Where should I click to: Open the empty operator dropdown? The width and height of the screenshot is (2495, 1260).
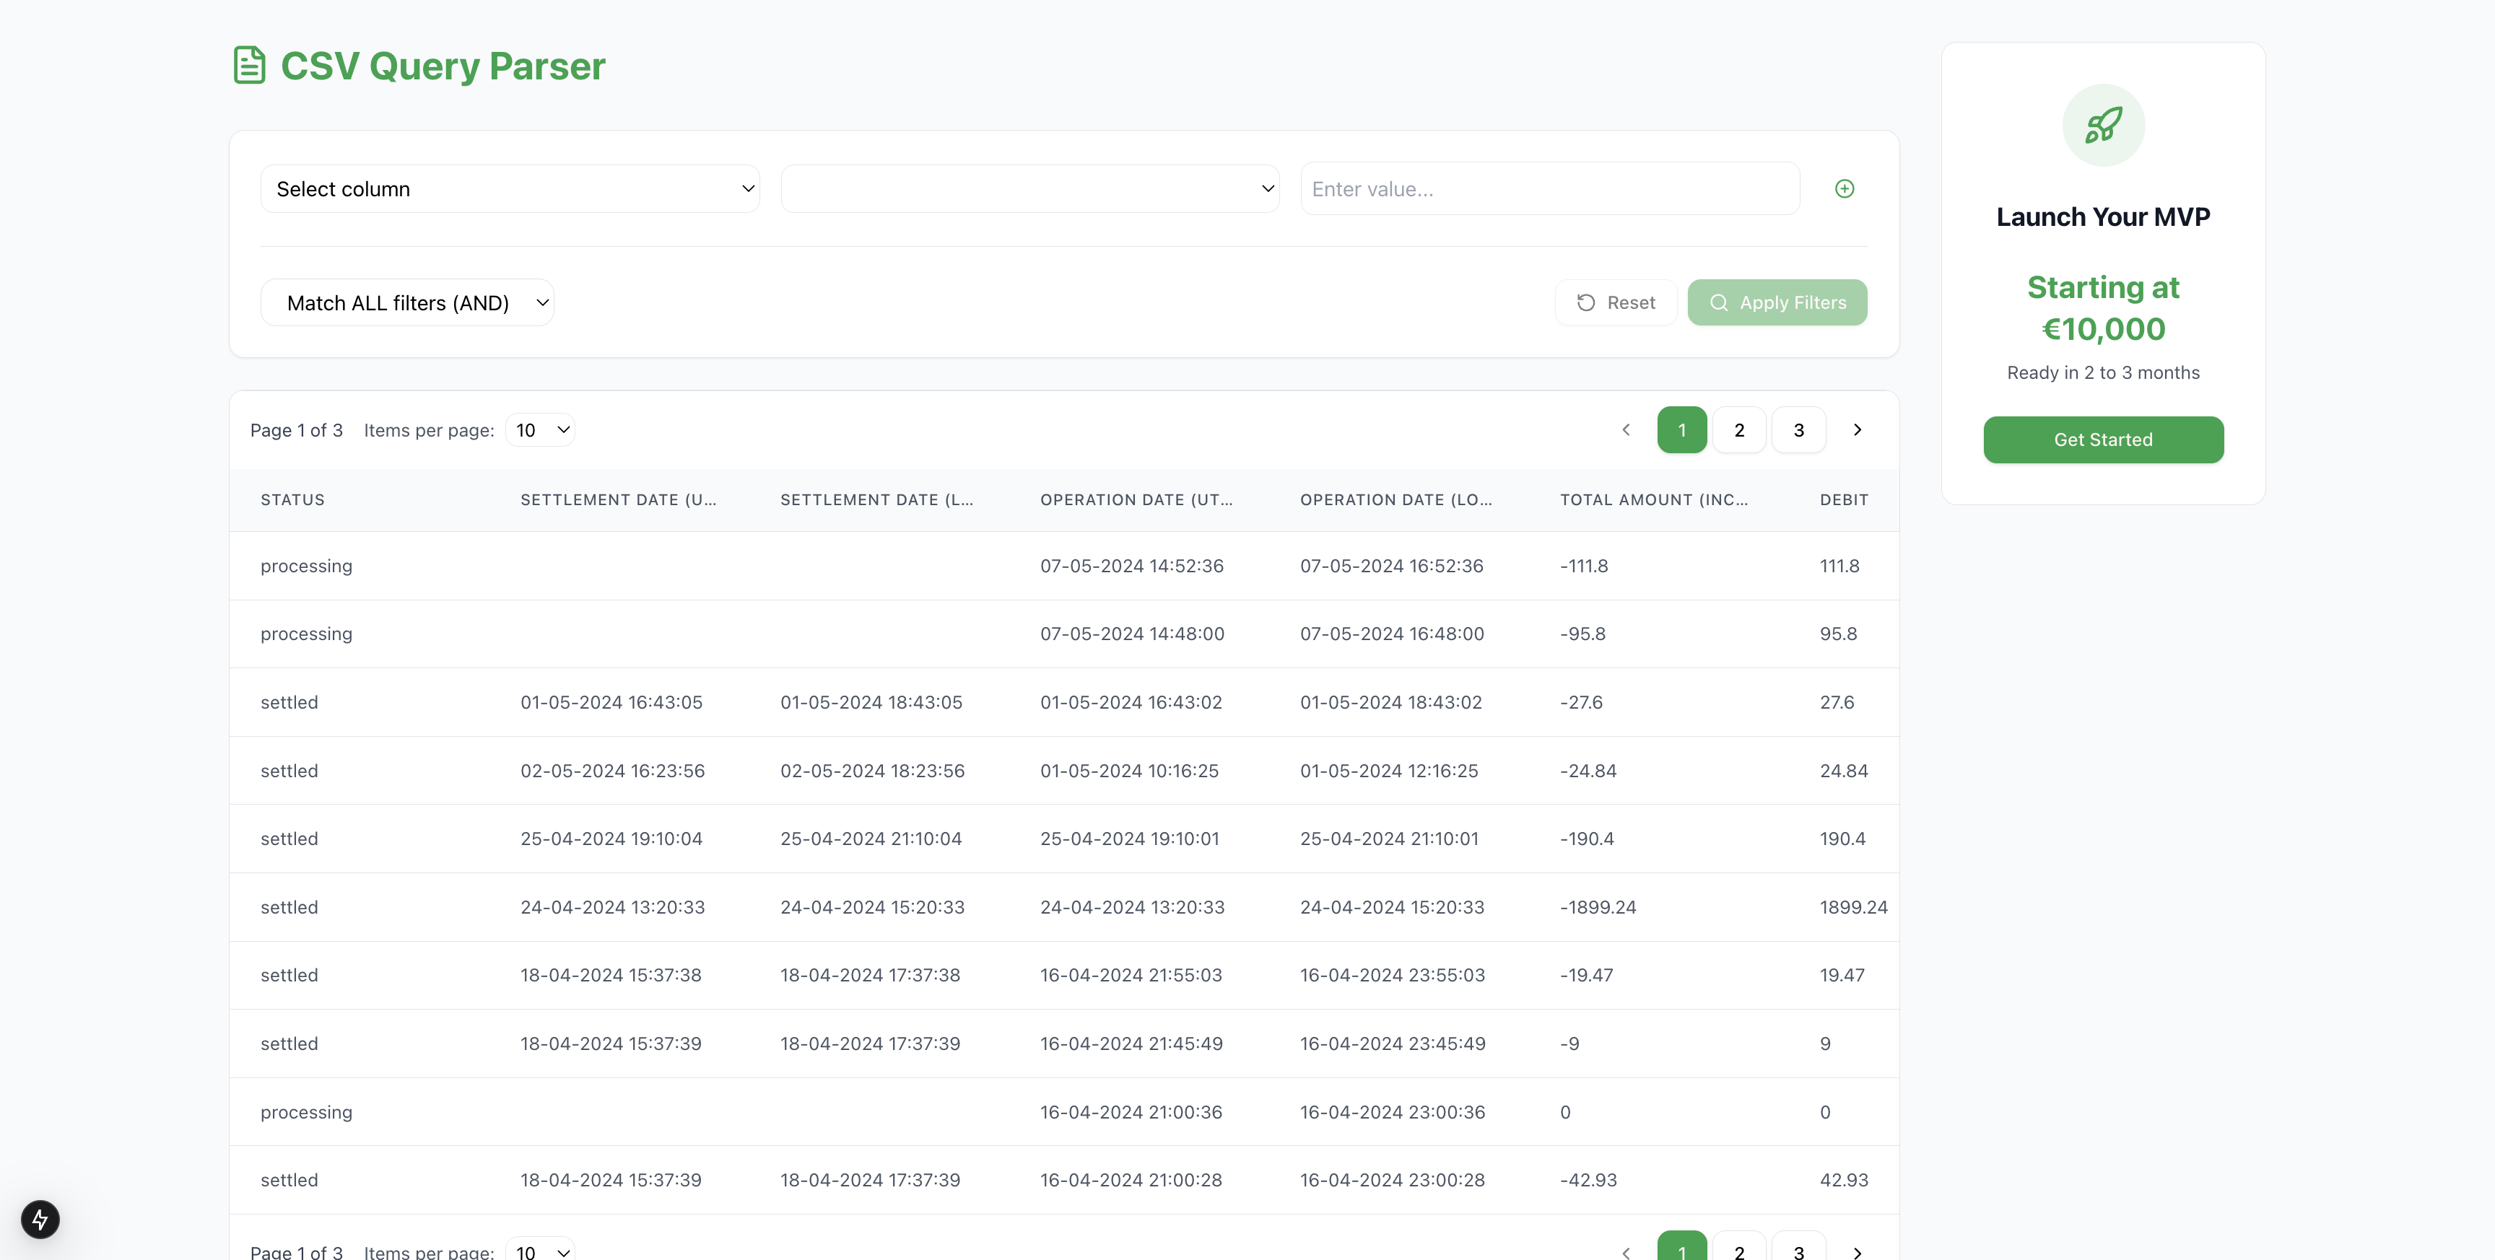tap(1029, 189)
